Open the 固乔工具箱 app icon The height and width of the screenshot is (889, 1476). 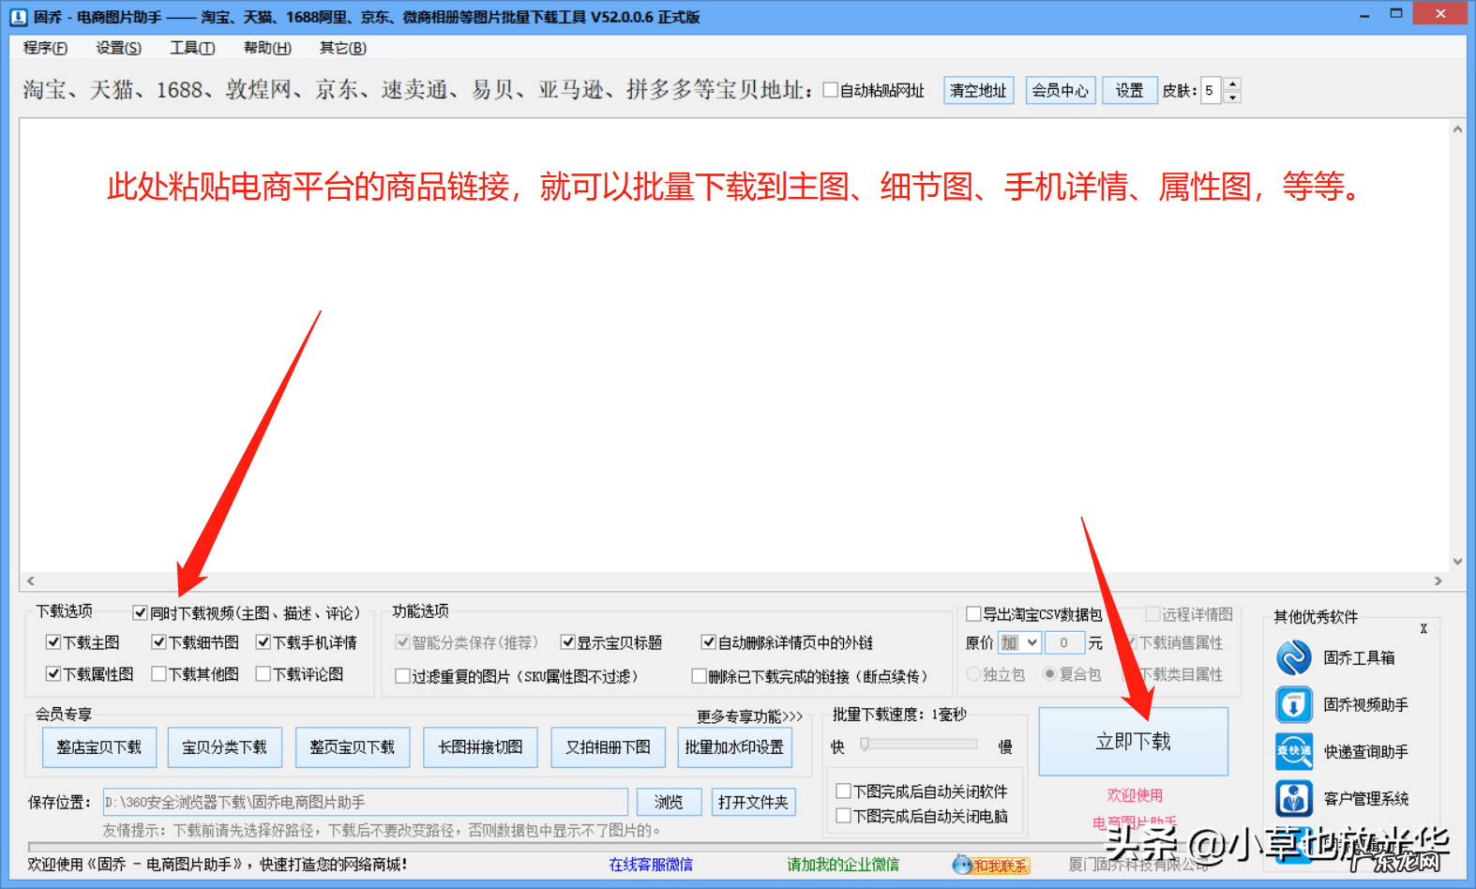(x=1293, y=657)
